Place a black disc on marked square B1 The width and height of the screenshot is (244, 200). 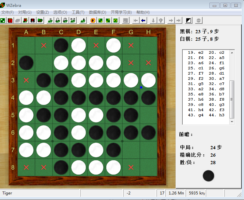click(x=44, y=45)
